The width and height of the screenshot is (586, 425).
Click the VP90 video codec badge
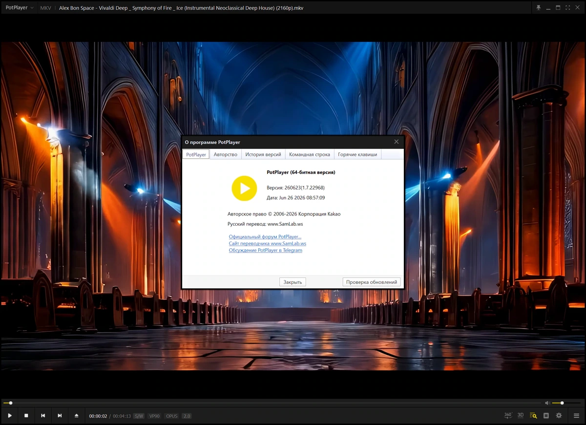point(154,416)
